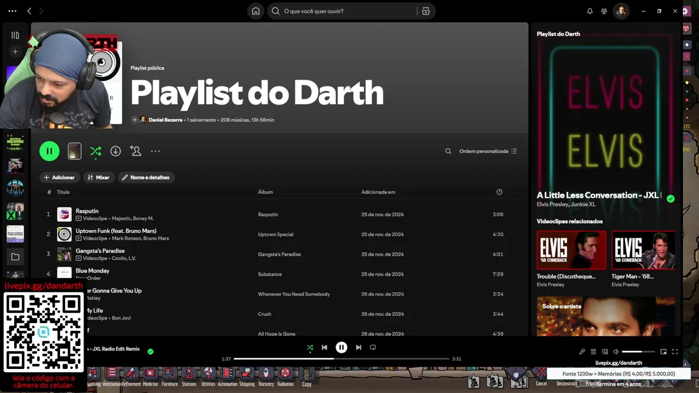Sort by the 'Adicionada em' column header
The image size is (699, 393).
[x=378, y=192]
